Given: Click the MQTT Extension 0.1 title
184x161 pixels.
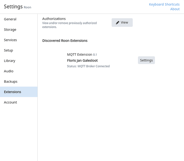Looking at the screenshot, I should point(82,54).
